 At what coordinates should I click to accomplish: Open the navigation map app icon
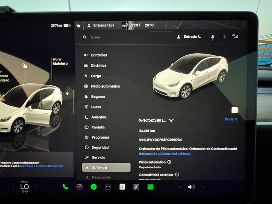coord(136,187)
